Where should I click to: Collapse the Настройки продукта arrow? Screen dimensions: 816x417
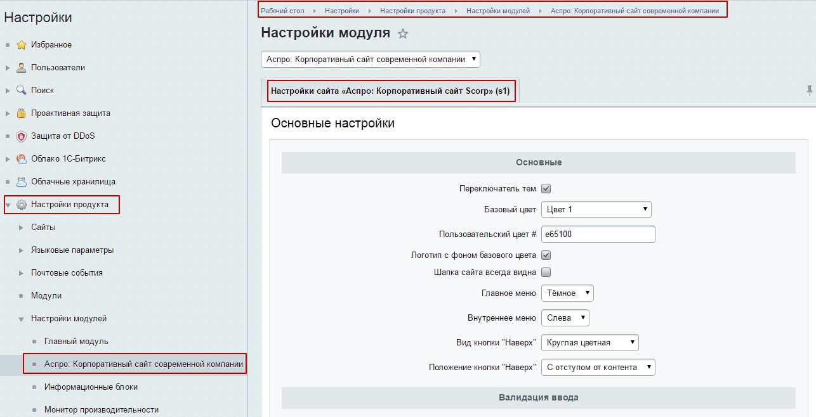tap(8, 205)
